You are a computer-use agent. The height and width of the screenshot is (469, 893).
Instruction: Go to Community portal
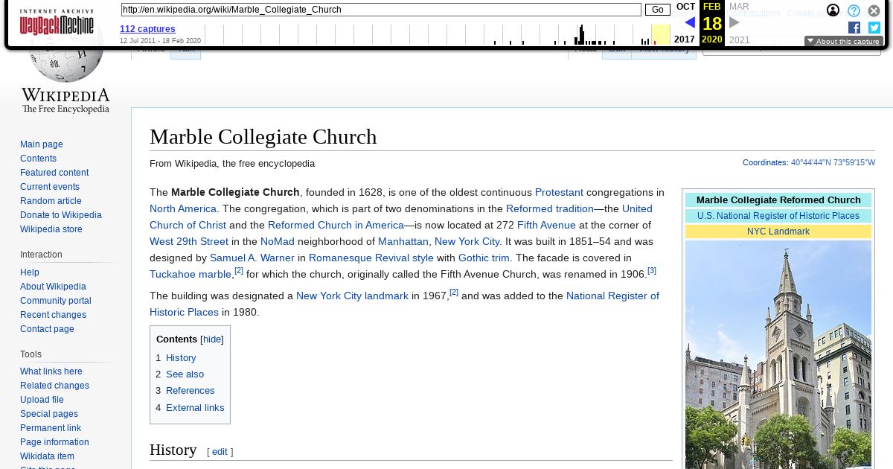pos(56,301)
